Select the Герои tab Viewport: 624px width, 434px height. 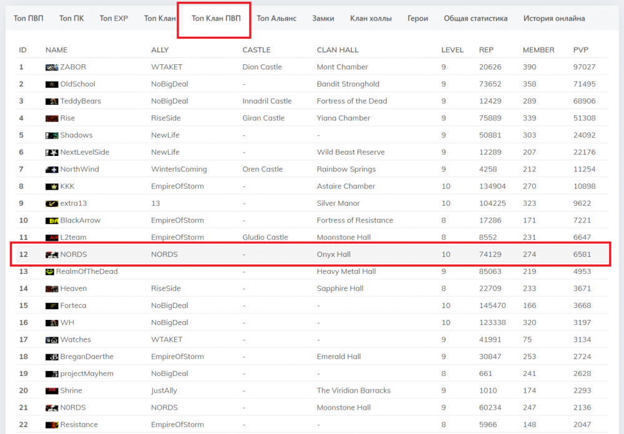(417, 18)
